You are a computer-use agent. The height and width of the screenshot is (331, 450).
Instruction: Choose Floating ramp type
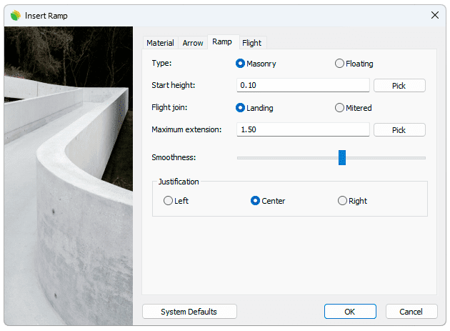point(339,64)
